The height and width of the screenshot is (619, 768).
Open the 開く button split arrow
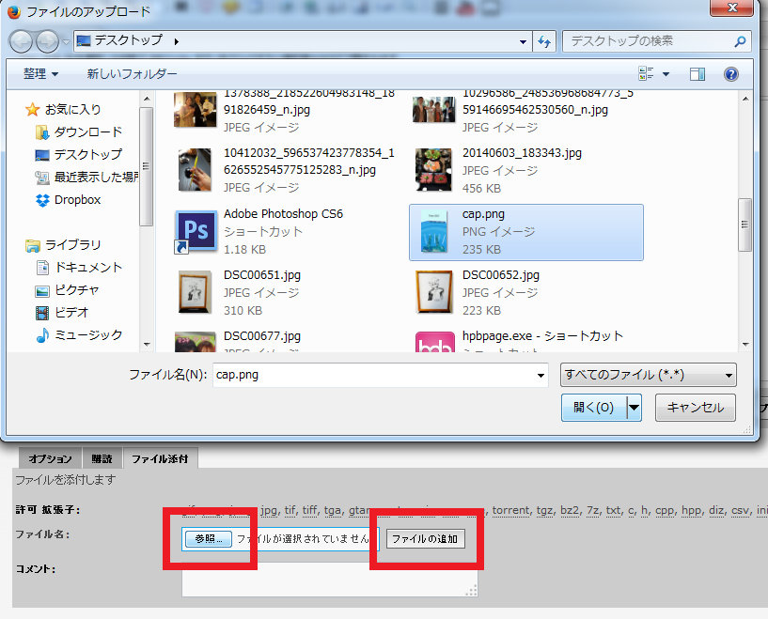[x=635, y=408]
